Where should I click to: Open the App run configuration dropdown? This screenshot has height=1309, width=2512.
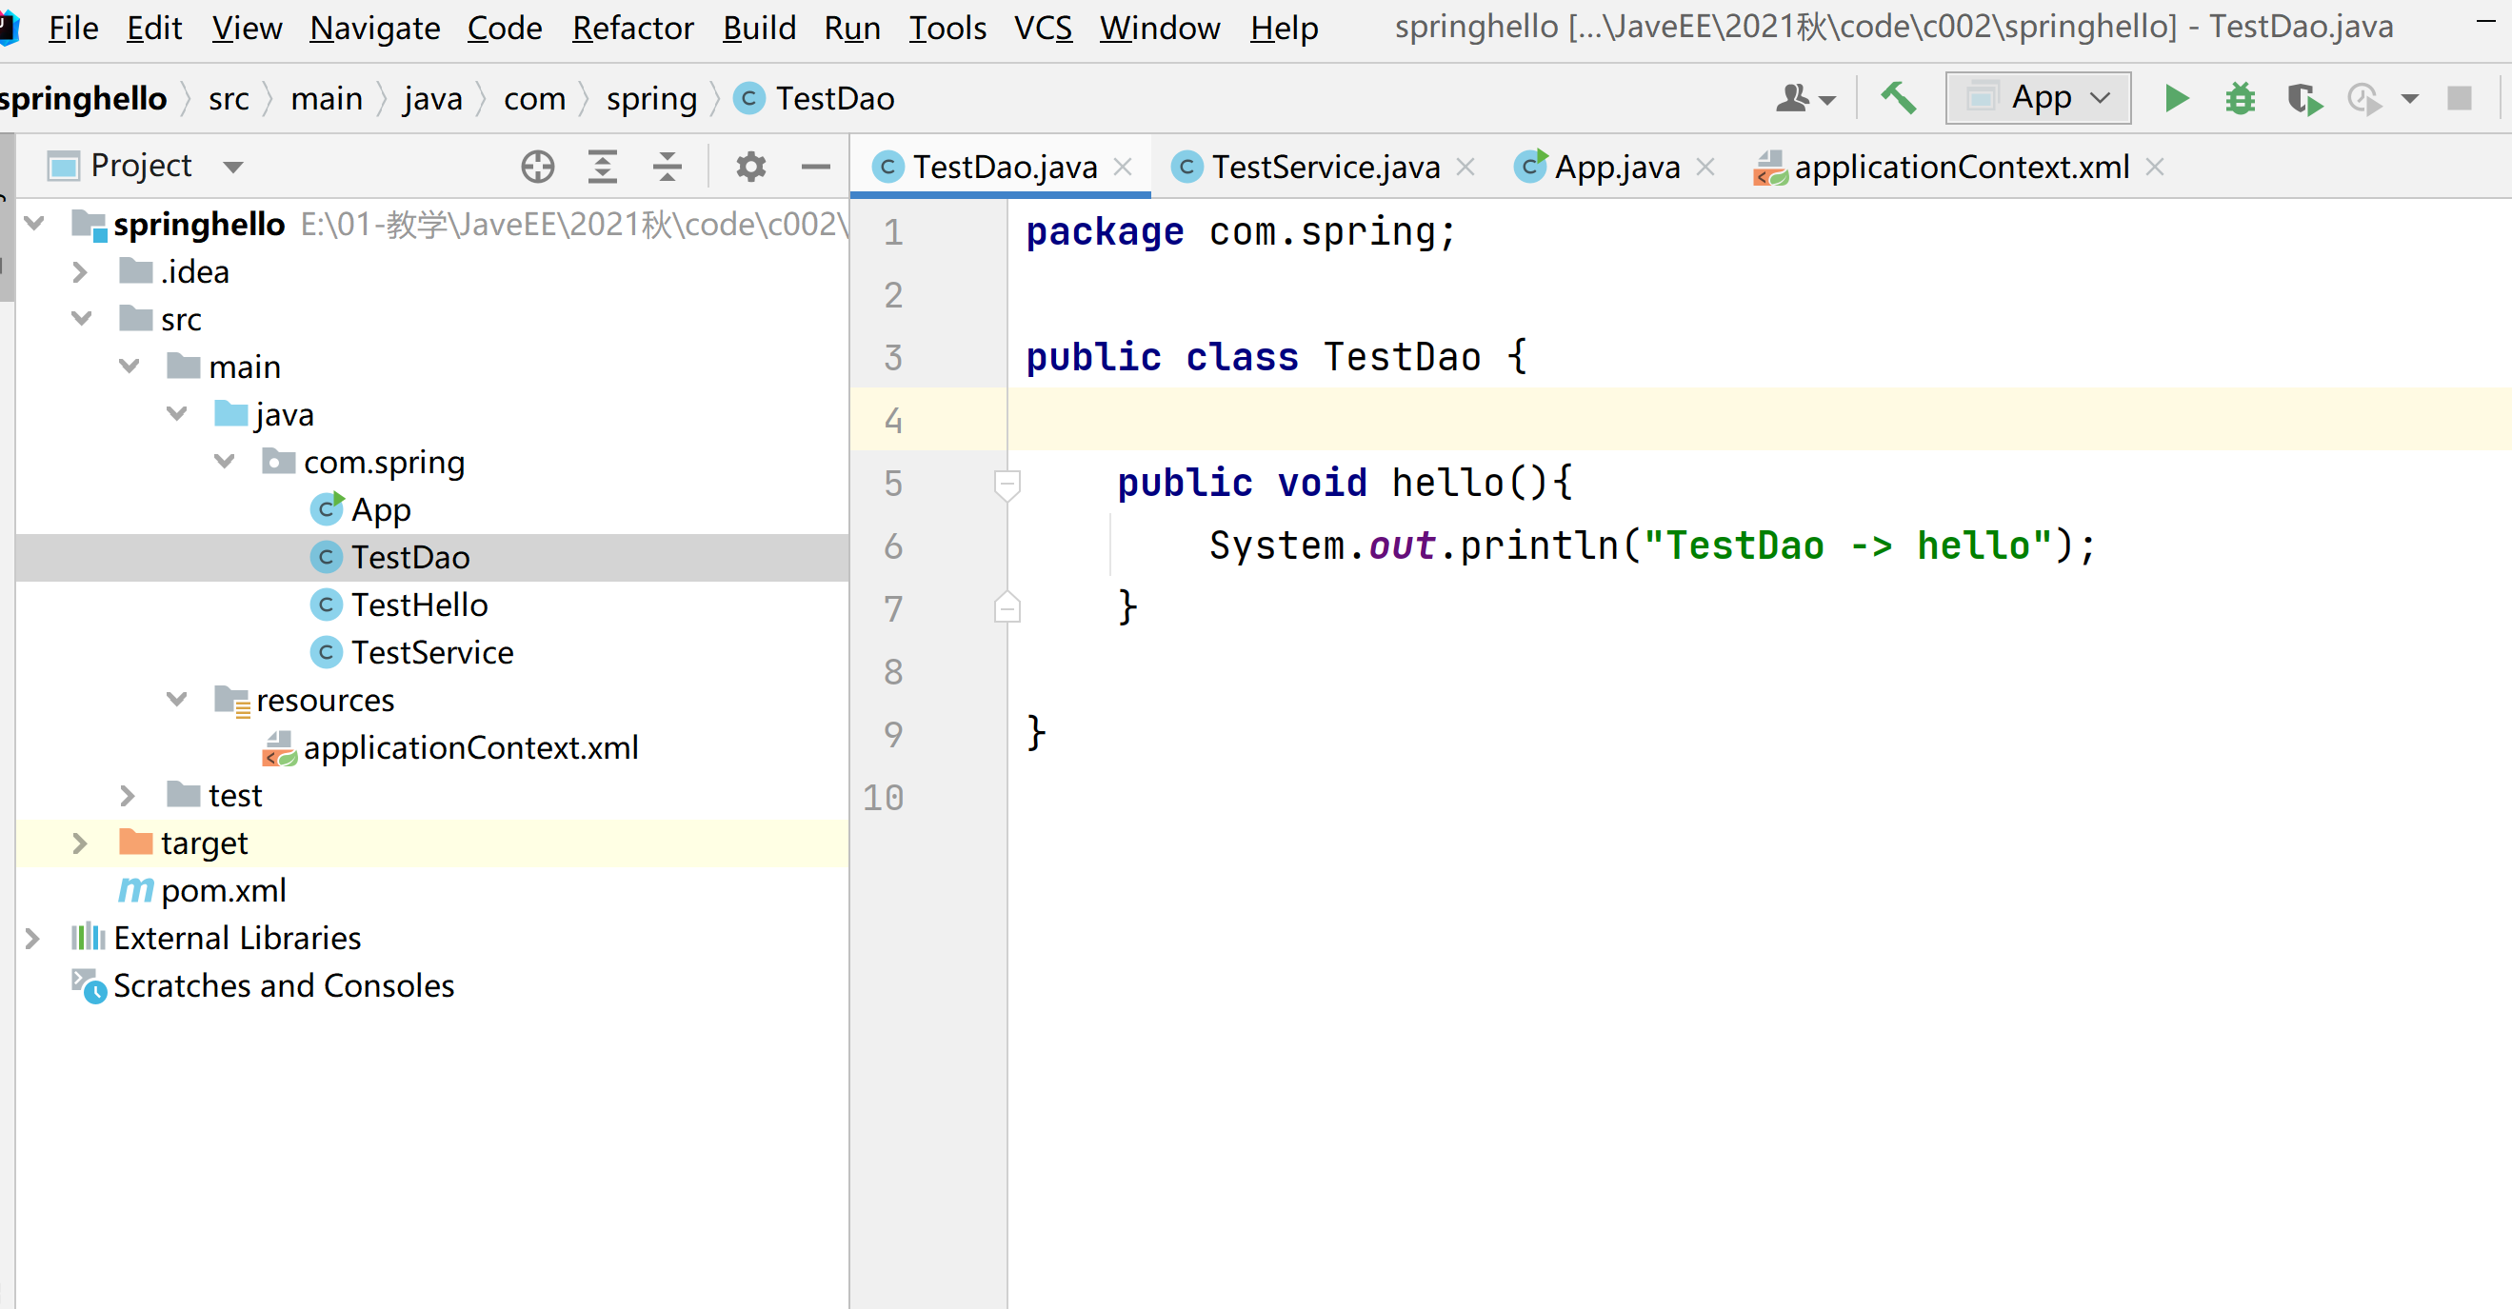coord(2038,98)
